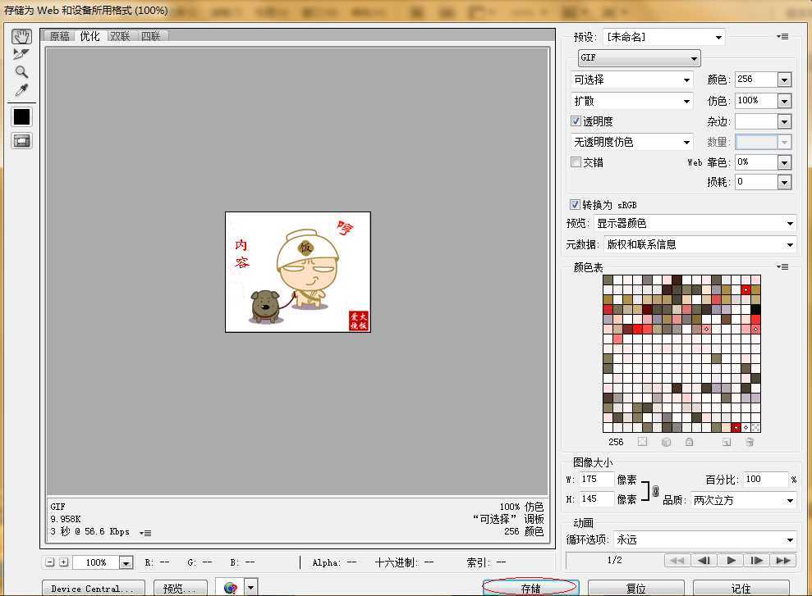
Task: Open the GIF format dropdown
Action: click(x=694, y=58)
